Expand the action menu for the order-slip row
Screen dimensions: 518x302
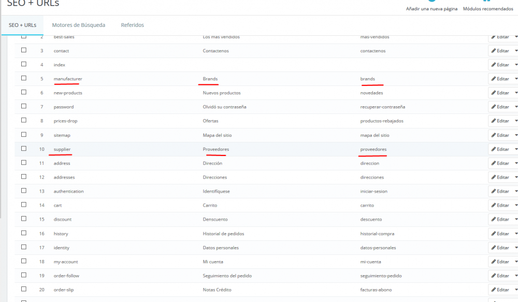coord(516,290)
